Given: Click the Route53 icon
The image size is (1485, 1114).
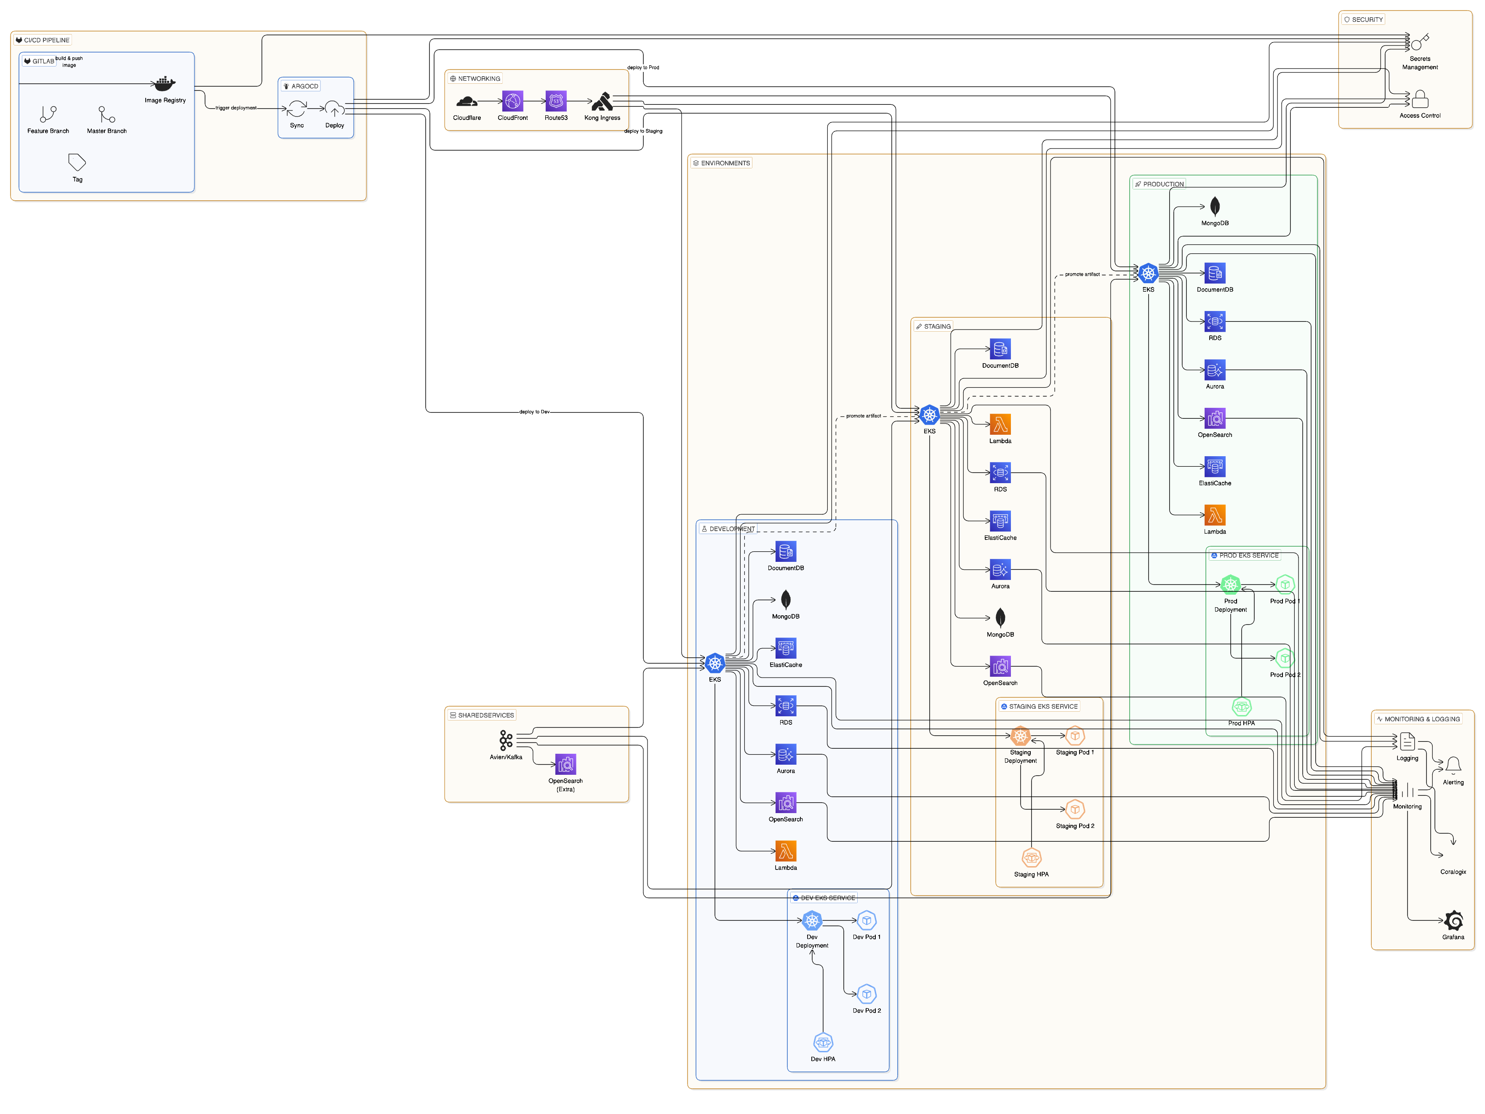Looking at the screenshot, I should (556, 102).
